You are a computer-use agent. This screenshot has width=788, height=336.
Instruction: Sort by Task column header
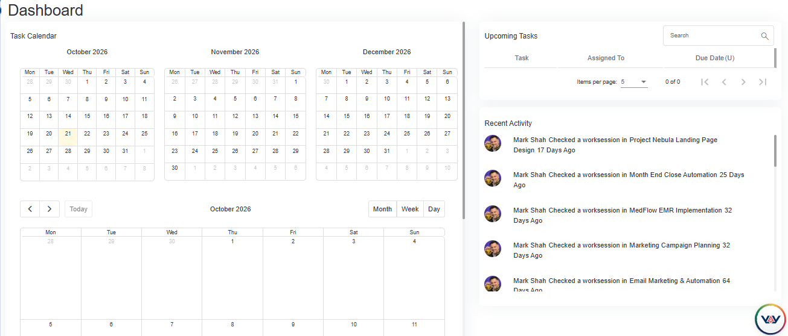(522, 58)
